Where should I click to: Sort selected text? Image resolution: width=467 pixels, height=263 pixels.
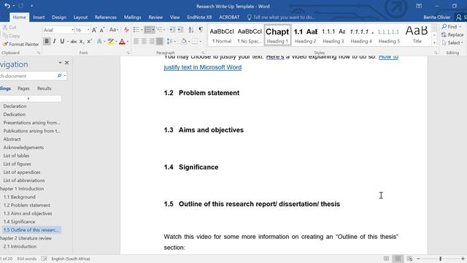point(191,29)
